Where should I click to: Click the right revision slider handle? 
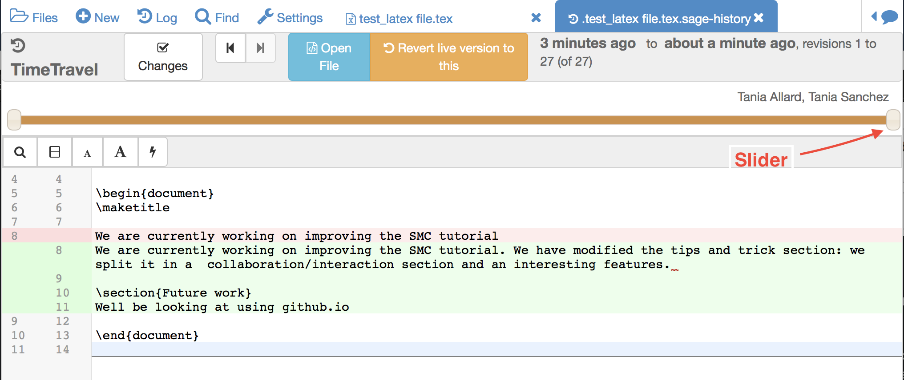[x=893, y=120]
